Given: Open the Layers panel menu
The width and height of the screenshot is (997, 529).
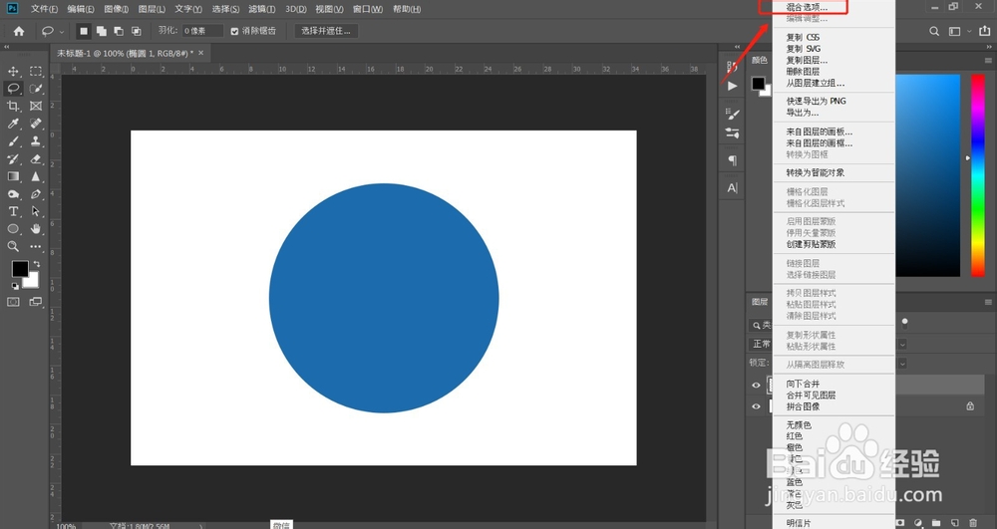Looking at the screenshot, I should (x=988, y=302).
